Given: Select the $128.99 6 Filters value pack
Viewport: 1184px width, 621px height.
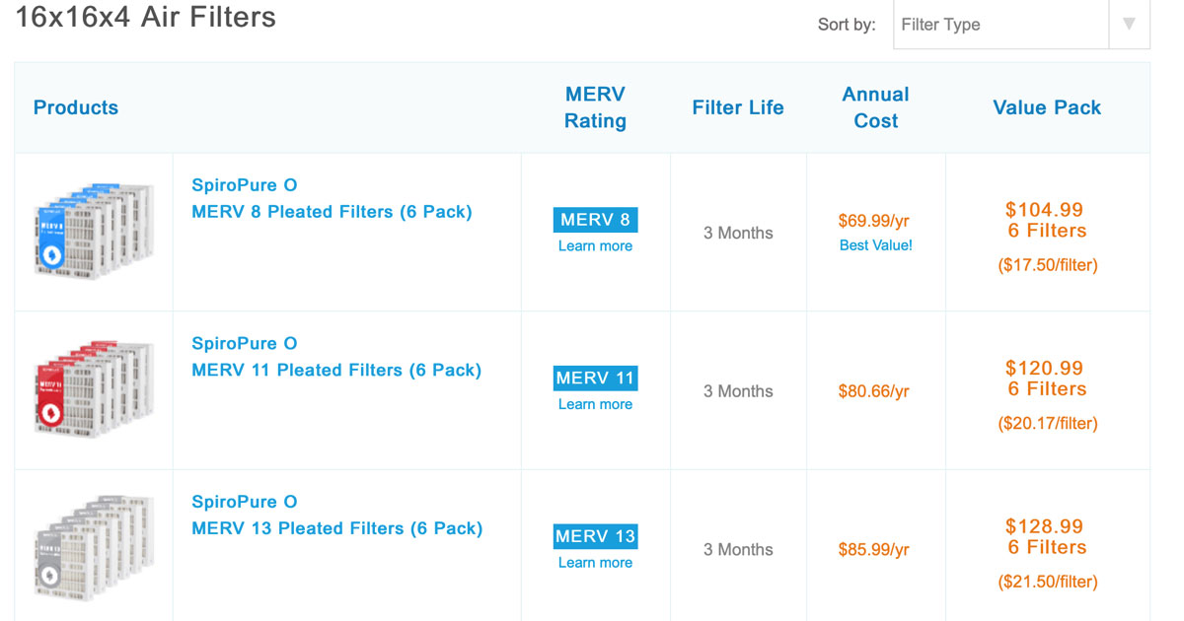Looking at the screenshot, I should point(1046,537).
